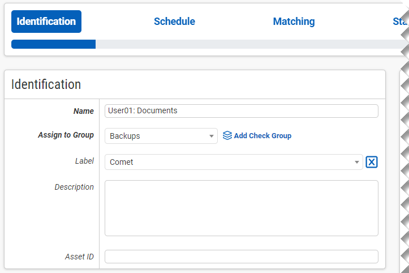Image resolution: width=409 pixels, height=273 pixels.
Task: Click the unfilled gray part of progress bar
Action: coord(243,44)
